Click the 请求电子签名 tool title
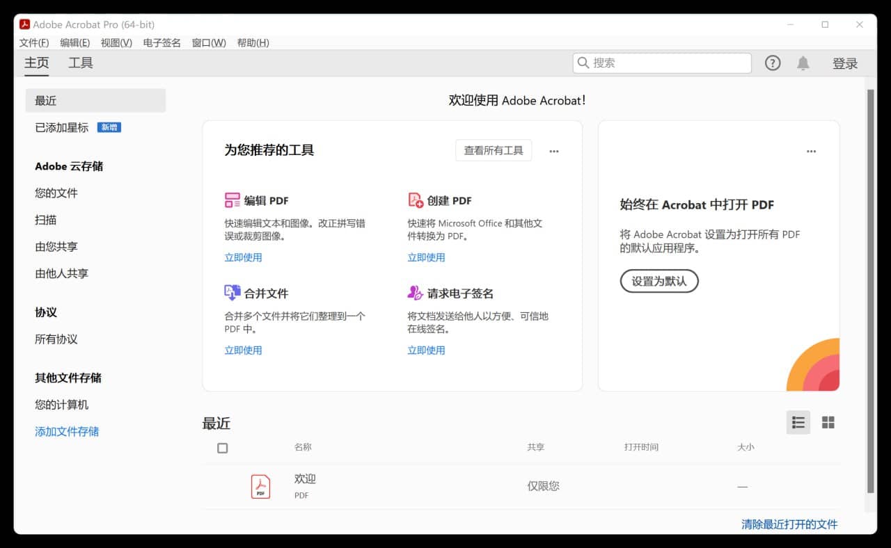The image size is (891, 548). point(460,293)
